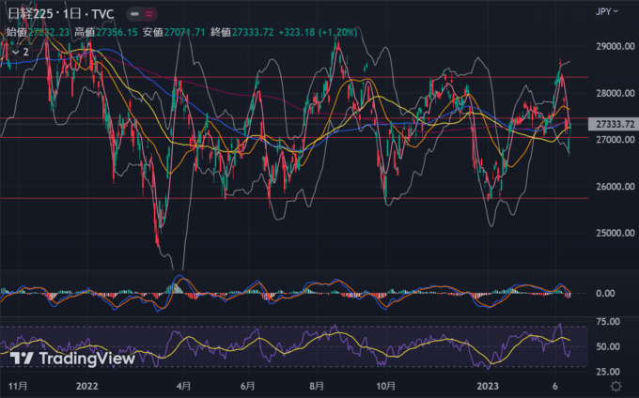This screenshot has height=398, width=639.
Task: Select the 25000.00 price axis label
Action: pos(613,234)
